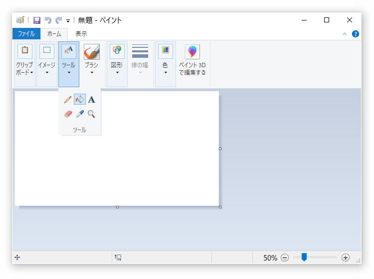Image resolution: width=374 pixels, height=279 pixels.
Task: Minimize the ribbon with the chevron
Action: tap(345, 34)
